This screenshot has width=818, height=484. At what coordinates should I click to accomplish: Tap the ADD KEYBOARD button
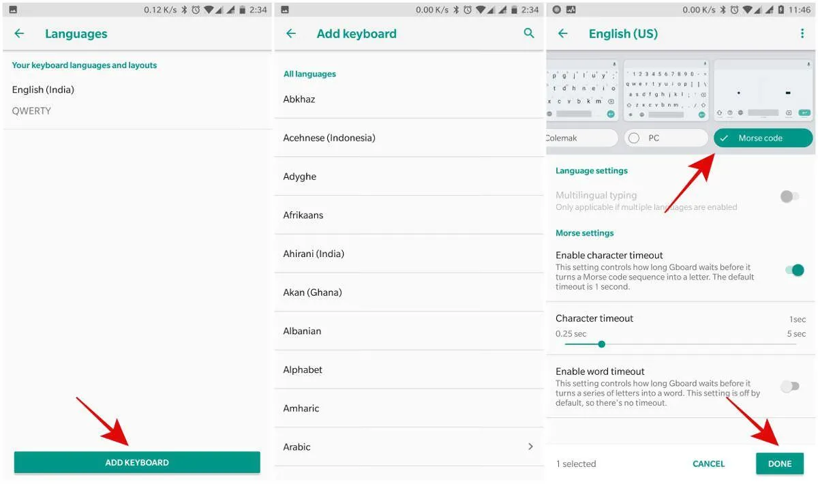[x=137, y=462]
